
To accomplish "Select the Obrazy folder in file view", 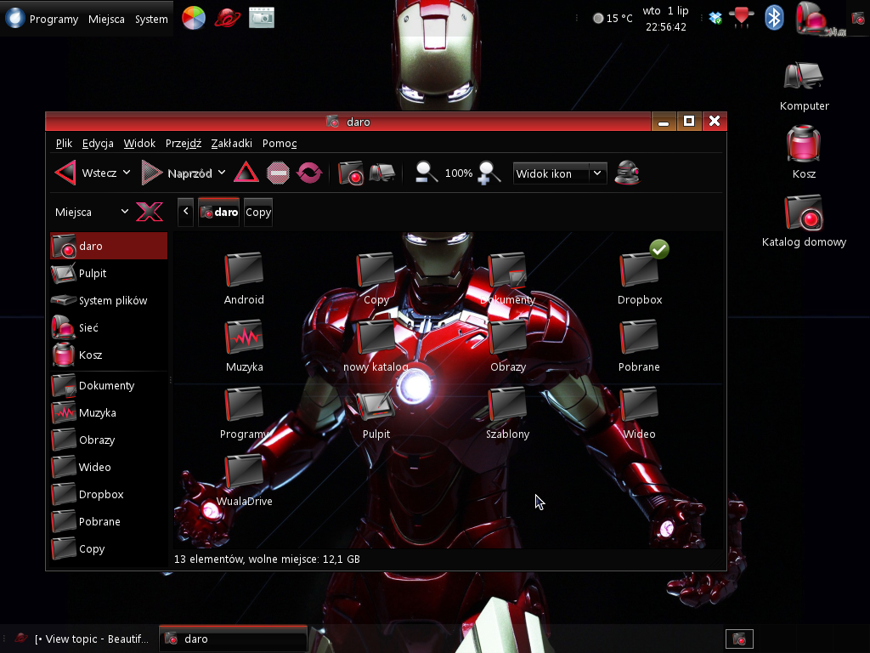I will point(507,338).
